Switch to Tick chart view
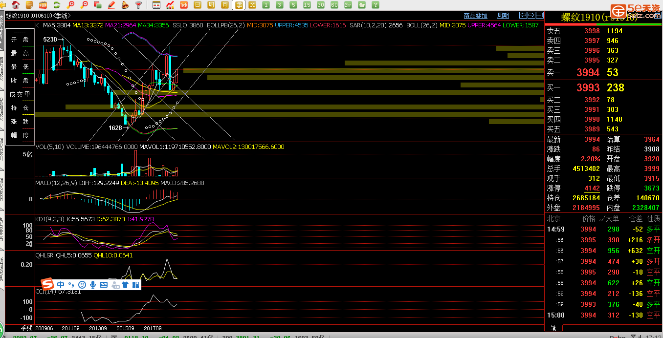 tap(184, 5)
